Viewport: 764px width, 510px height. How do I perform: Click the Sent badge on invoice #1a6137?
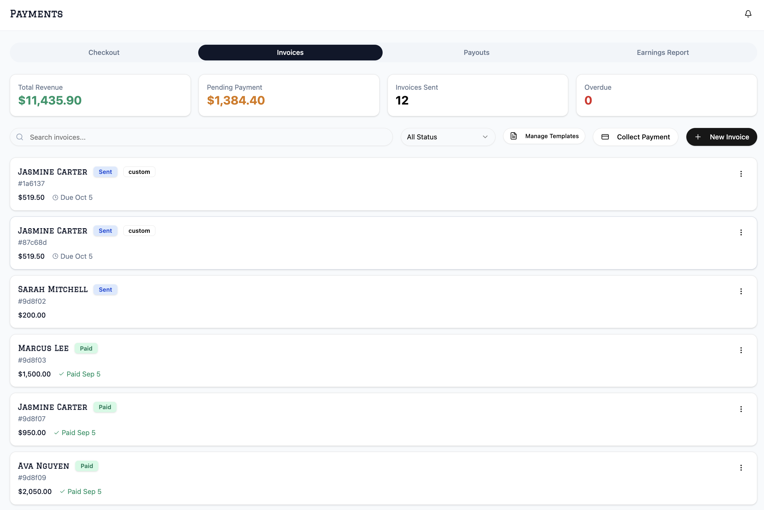(105, 172)
